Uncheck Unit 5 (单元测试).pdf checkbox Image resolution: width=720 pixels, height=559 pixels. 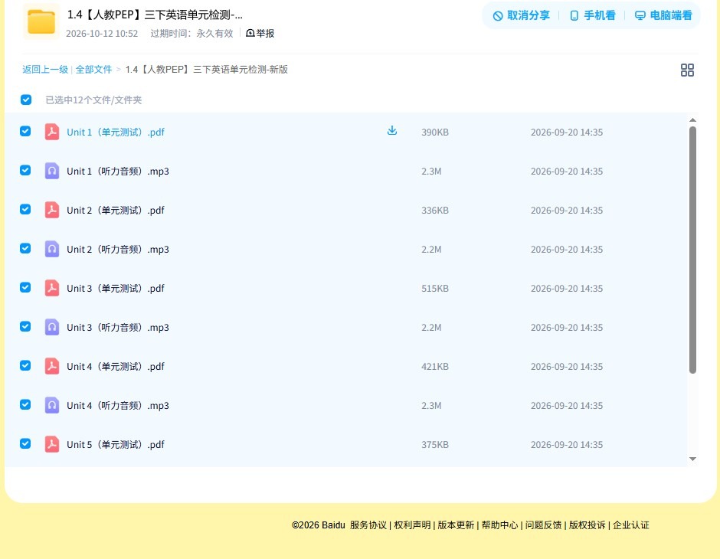click(x=25, y=443)
